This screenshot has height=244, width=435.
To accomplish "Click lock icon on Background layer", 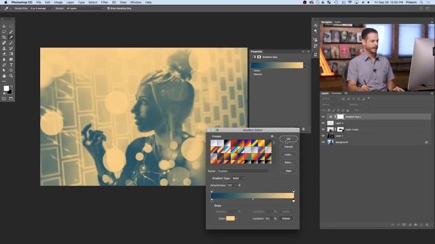I will (x=426, y=142).
